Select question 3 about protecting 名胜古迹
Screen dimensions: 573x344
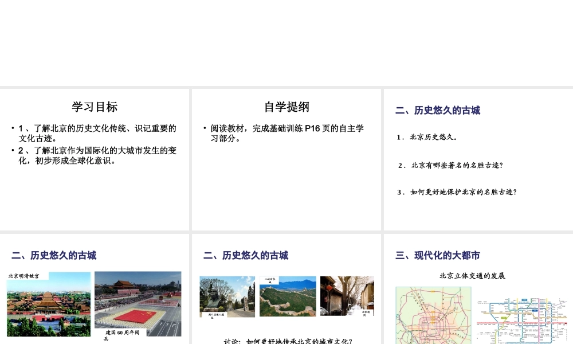click(x=457, y=192)
